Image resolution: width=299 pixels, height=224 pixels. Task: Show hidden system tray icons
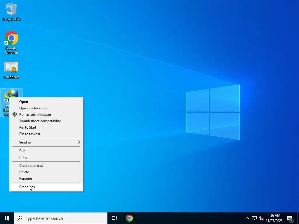tap(247, 218)
